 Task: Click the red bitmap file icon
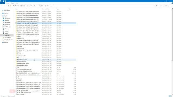point(16,73)
